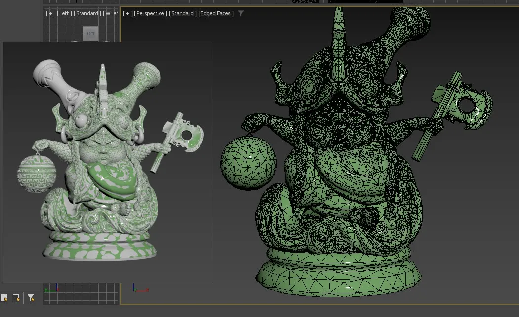This screenshot has height=317, width=519.
Task: Open the [Perspective] view label menu
Action: tap(151, 13)
